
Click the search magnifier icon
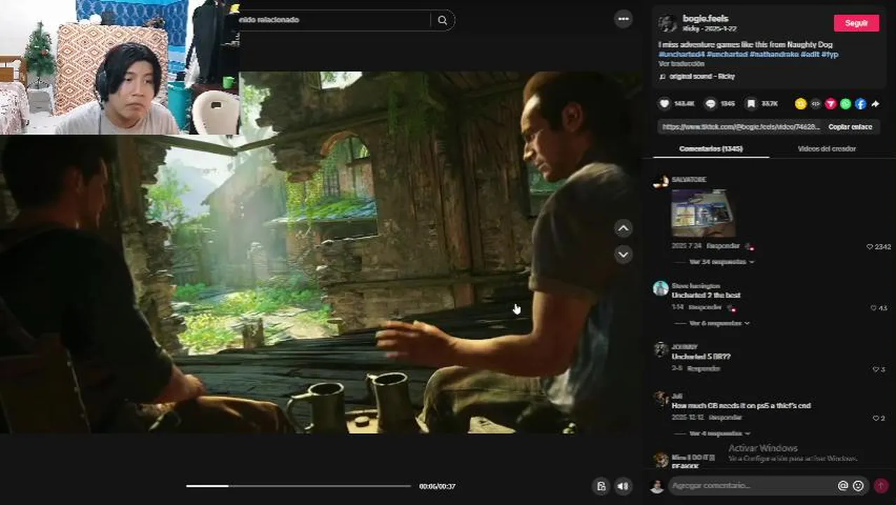[x=442, y=20]
